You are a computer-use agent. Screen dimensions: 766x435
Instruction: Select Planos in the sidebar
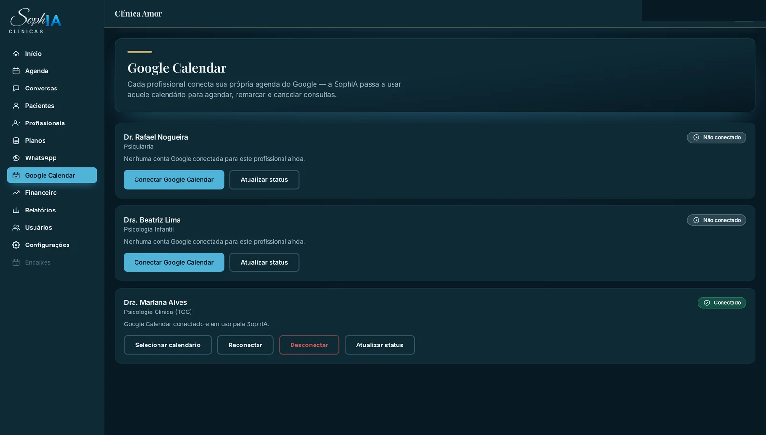coord(52,141)
